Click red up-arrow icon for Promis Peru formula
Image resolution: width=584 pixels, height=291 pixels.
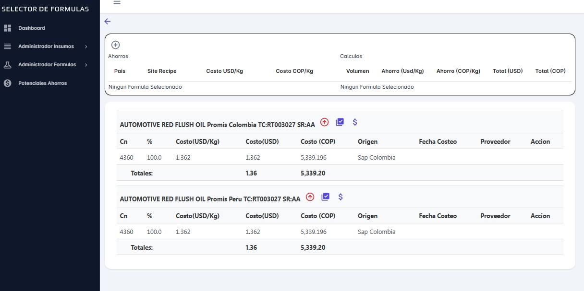tap(310, 197)
